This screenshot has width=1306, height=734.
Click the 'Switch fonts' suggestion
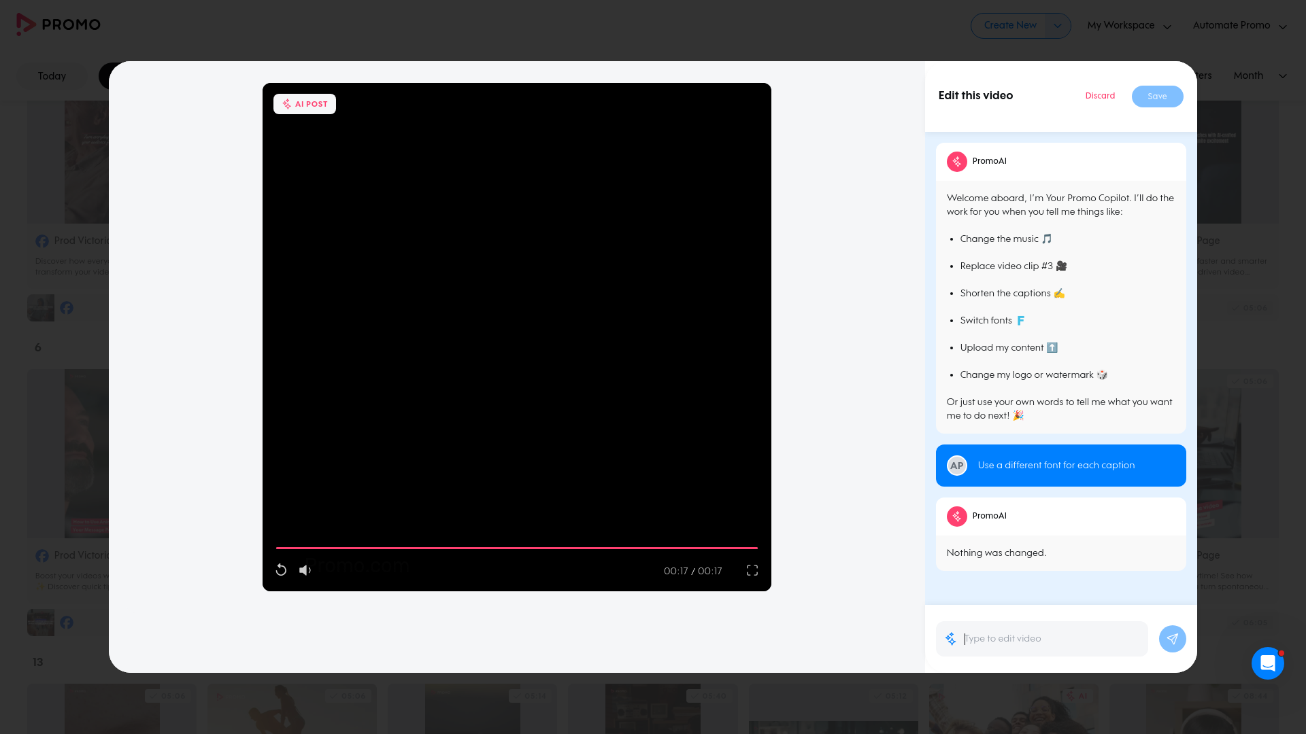(x=992, y=321)
